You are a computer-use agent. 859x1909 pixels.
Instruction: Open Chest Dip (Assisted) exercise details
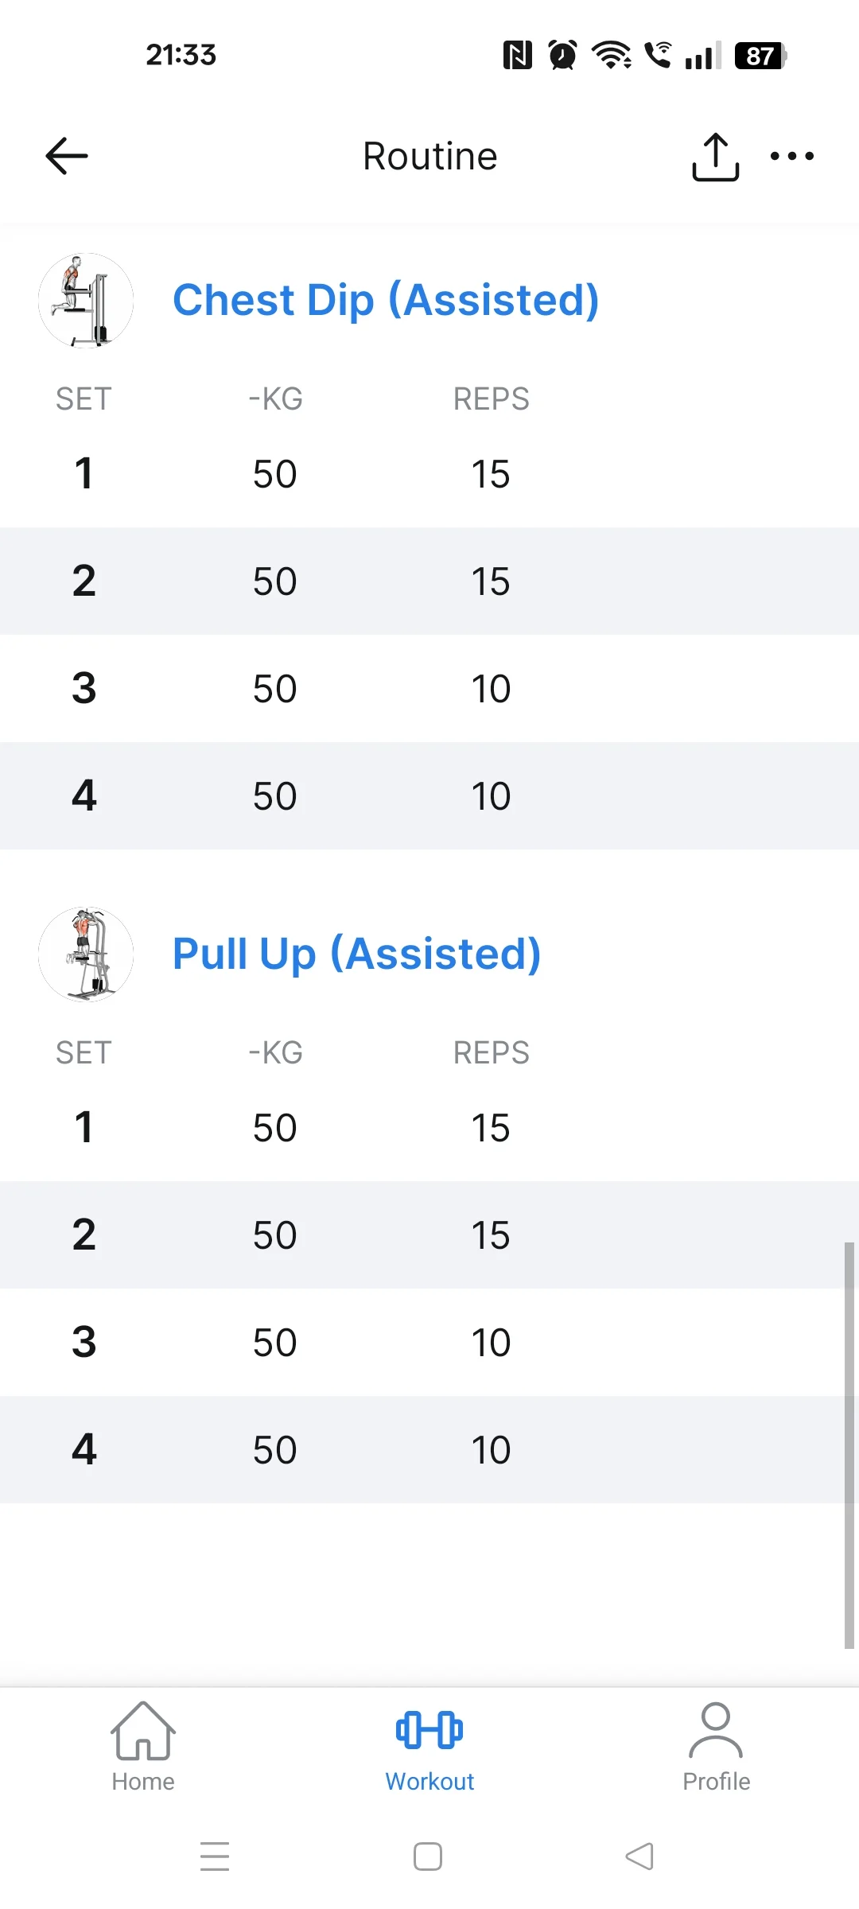tap(386, 301)
